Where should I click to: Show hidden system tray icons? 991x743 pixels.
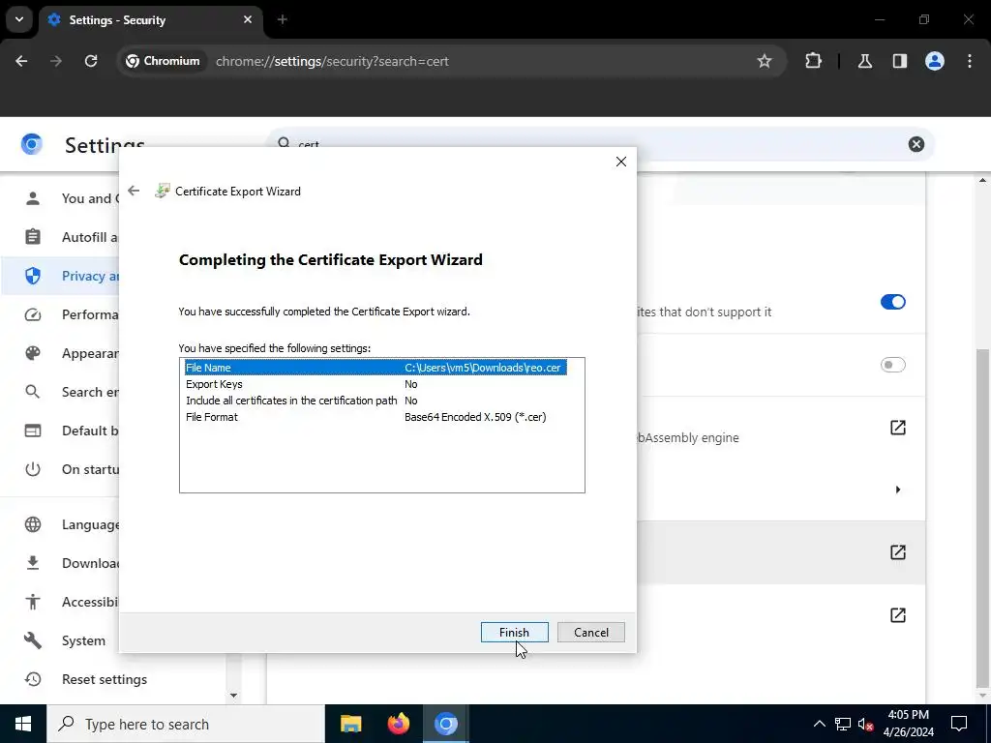point(819,724)
